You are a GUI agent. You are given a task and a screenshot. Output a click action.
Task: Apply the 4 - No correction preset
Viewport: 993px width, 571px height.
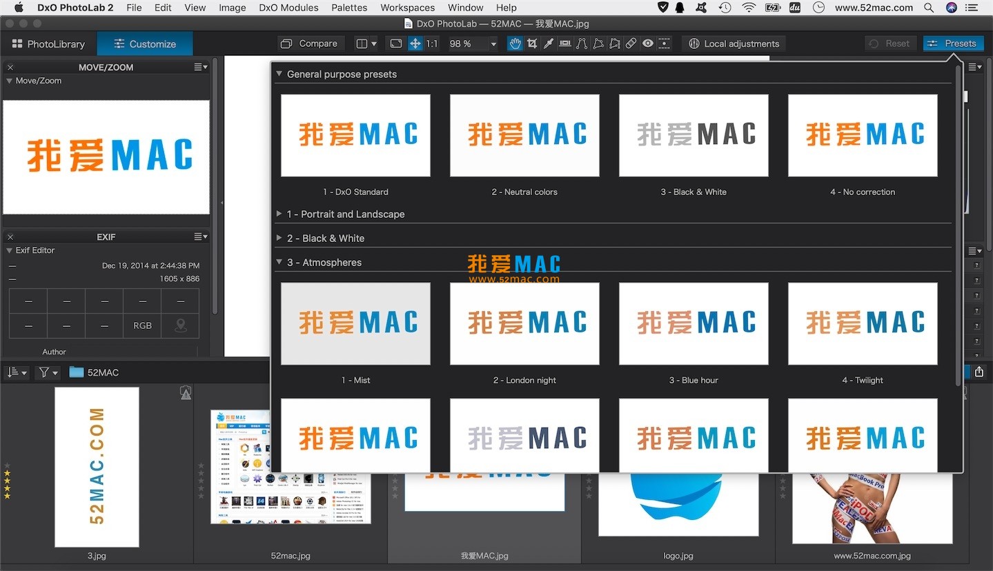point(863,135)
